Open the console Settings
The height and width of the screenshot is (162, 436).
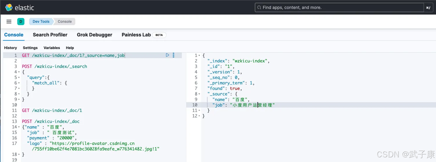[x=30, y=48]
